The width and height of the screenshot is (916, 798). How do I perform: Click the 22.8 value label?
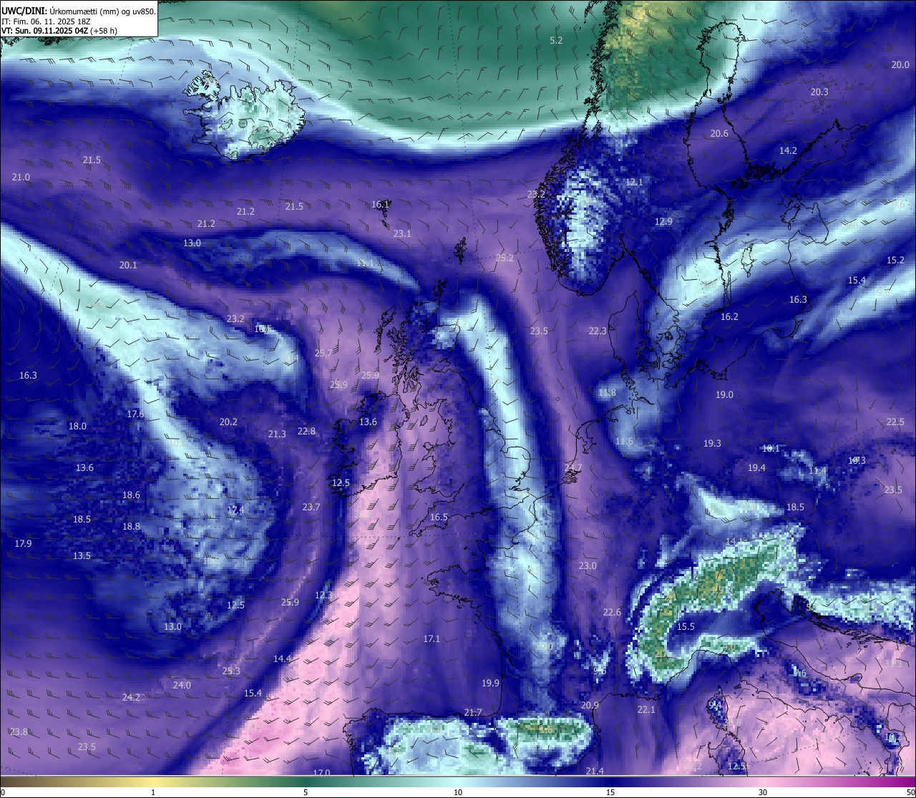pyautogui.click(x=306, y=432)
